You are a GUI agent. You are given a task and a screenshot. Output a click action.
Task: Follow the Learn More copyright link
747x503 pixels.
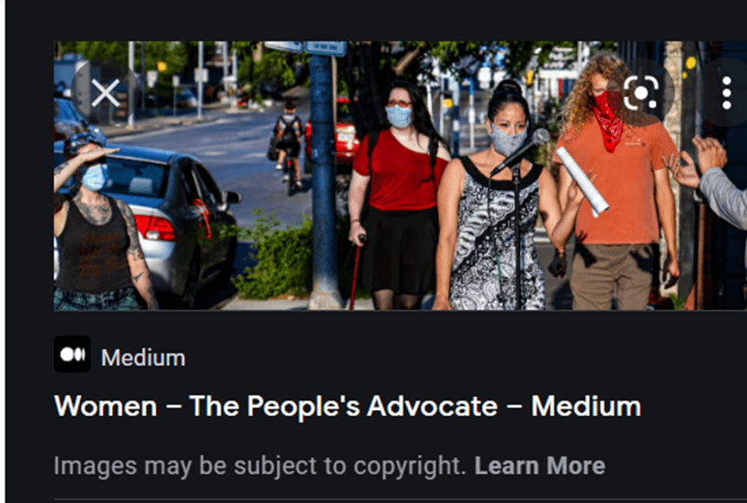(540, 466)
